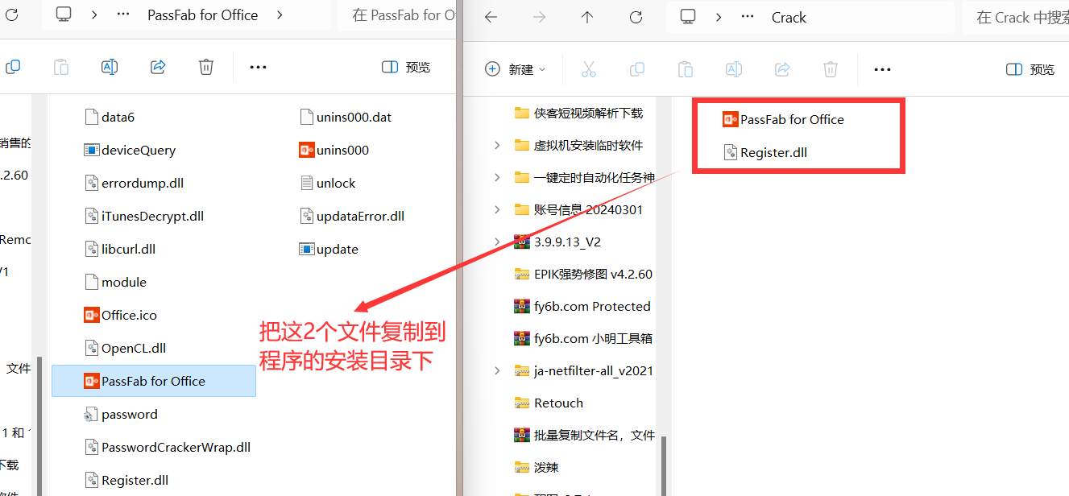1069x496 pixels.
Task: Click the Share icon in PassFab window toolbar
Action: (159, 68)
